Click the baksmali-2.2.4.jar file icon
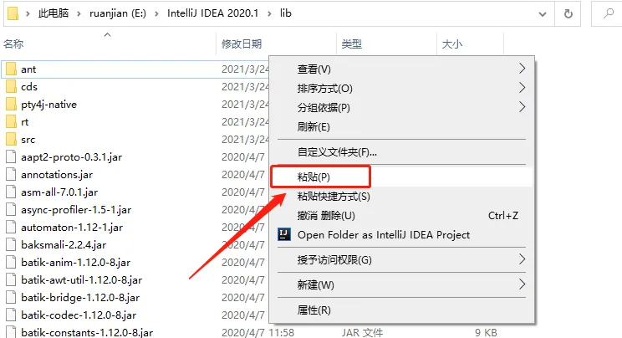 (x=10, y=244)
